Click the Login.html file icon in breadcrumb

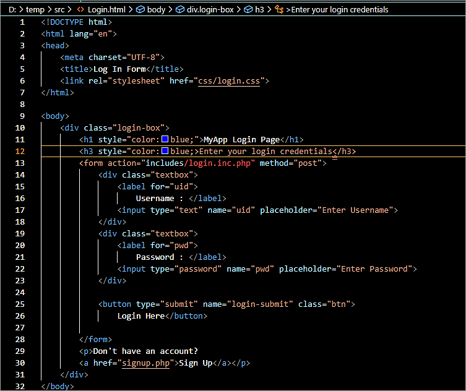pos(80,9)
